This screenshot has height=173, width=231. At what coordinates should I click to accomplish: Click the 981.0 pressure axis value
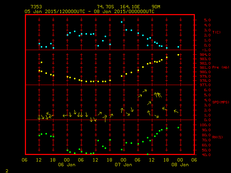(x=205, y=68)
